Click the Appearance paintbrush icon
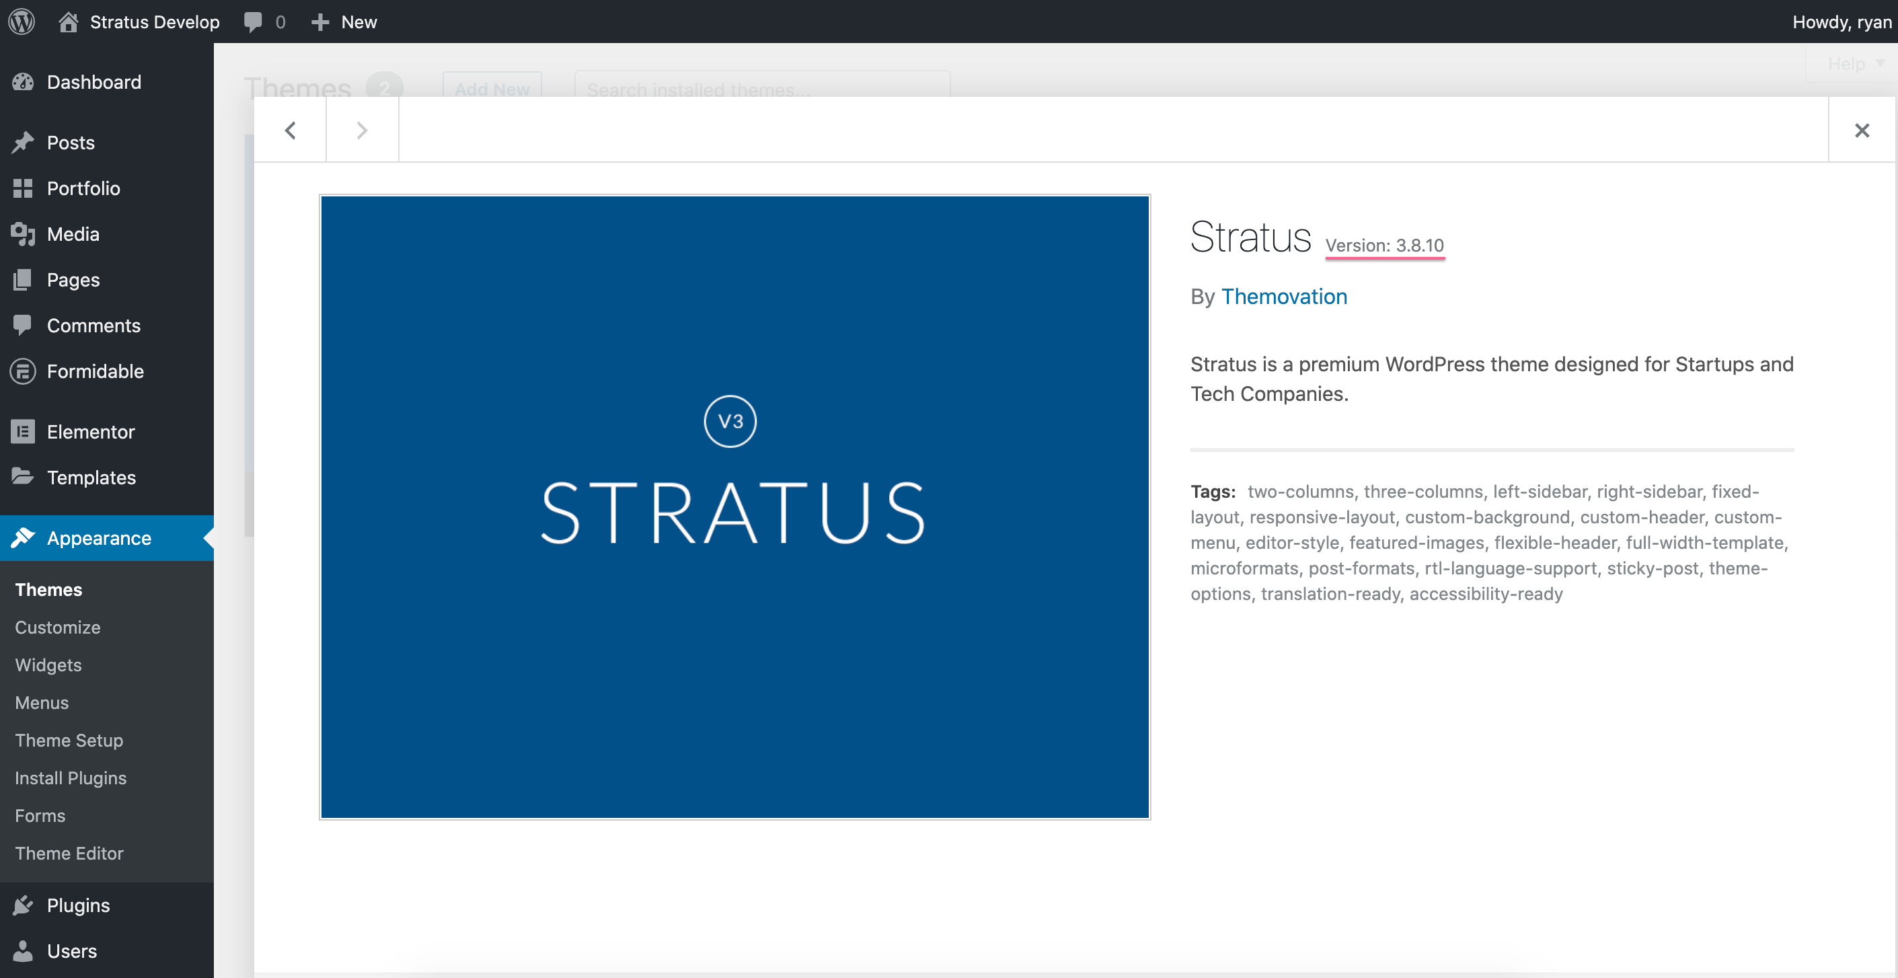This screenshot has height=978, width=1898. [x=23, y=537]
